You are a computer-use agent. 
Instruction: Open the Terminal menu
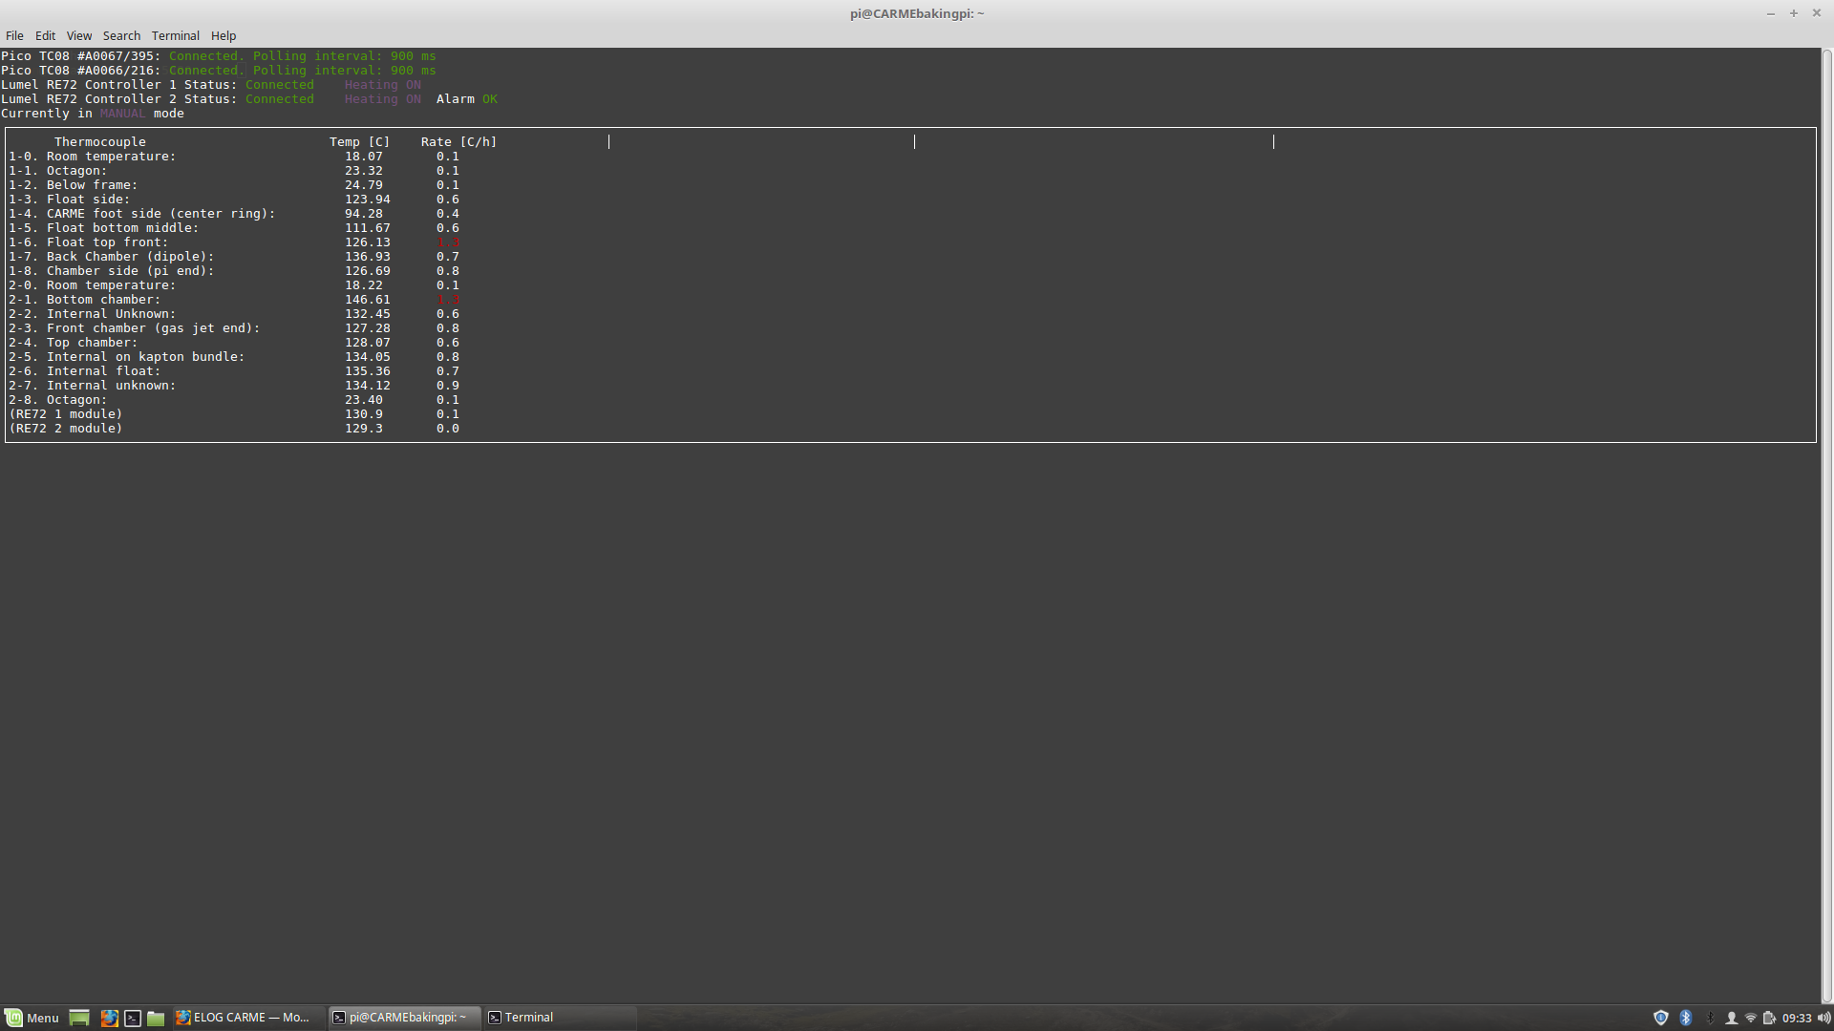click(176, 35)
